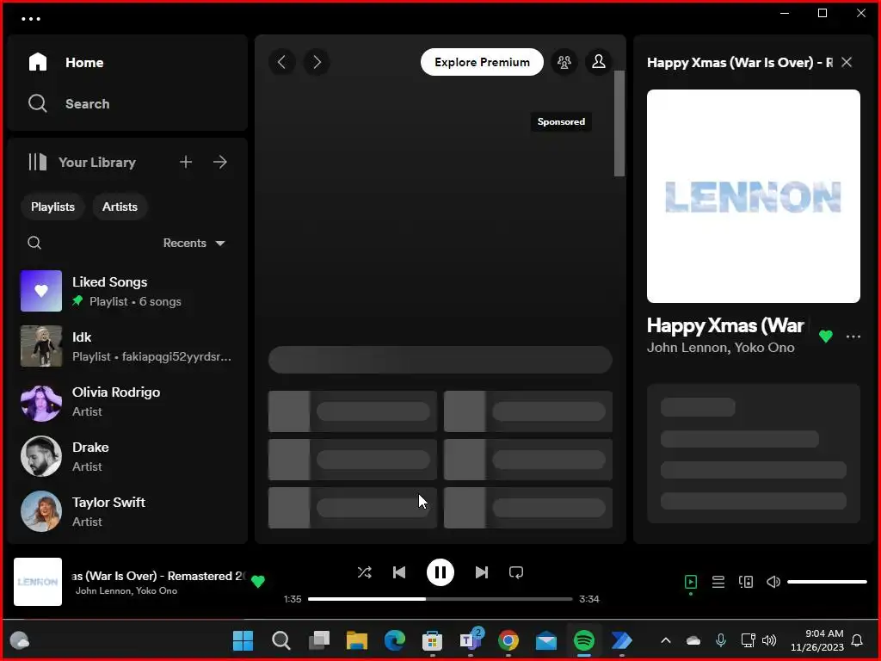
Task: Open Windows taskbar search
Action: (x=281, y=640)
